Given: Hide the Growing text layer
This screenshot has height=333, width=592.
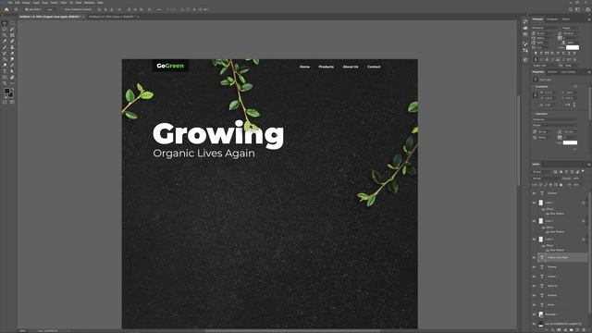Looking at the screenshot, I should click(534, 267).
